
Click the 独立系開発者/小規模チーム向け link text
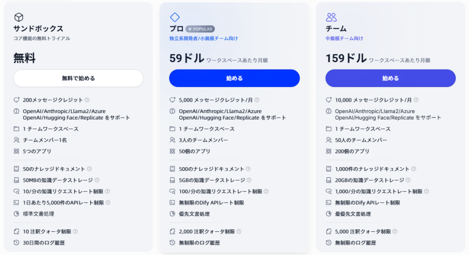pos(204,38)
